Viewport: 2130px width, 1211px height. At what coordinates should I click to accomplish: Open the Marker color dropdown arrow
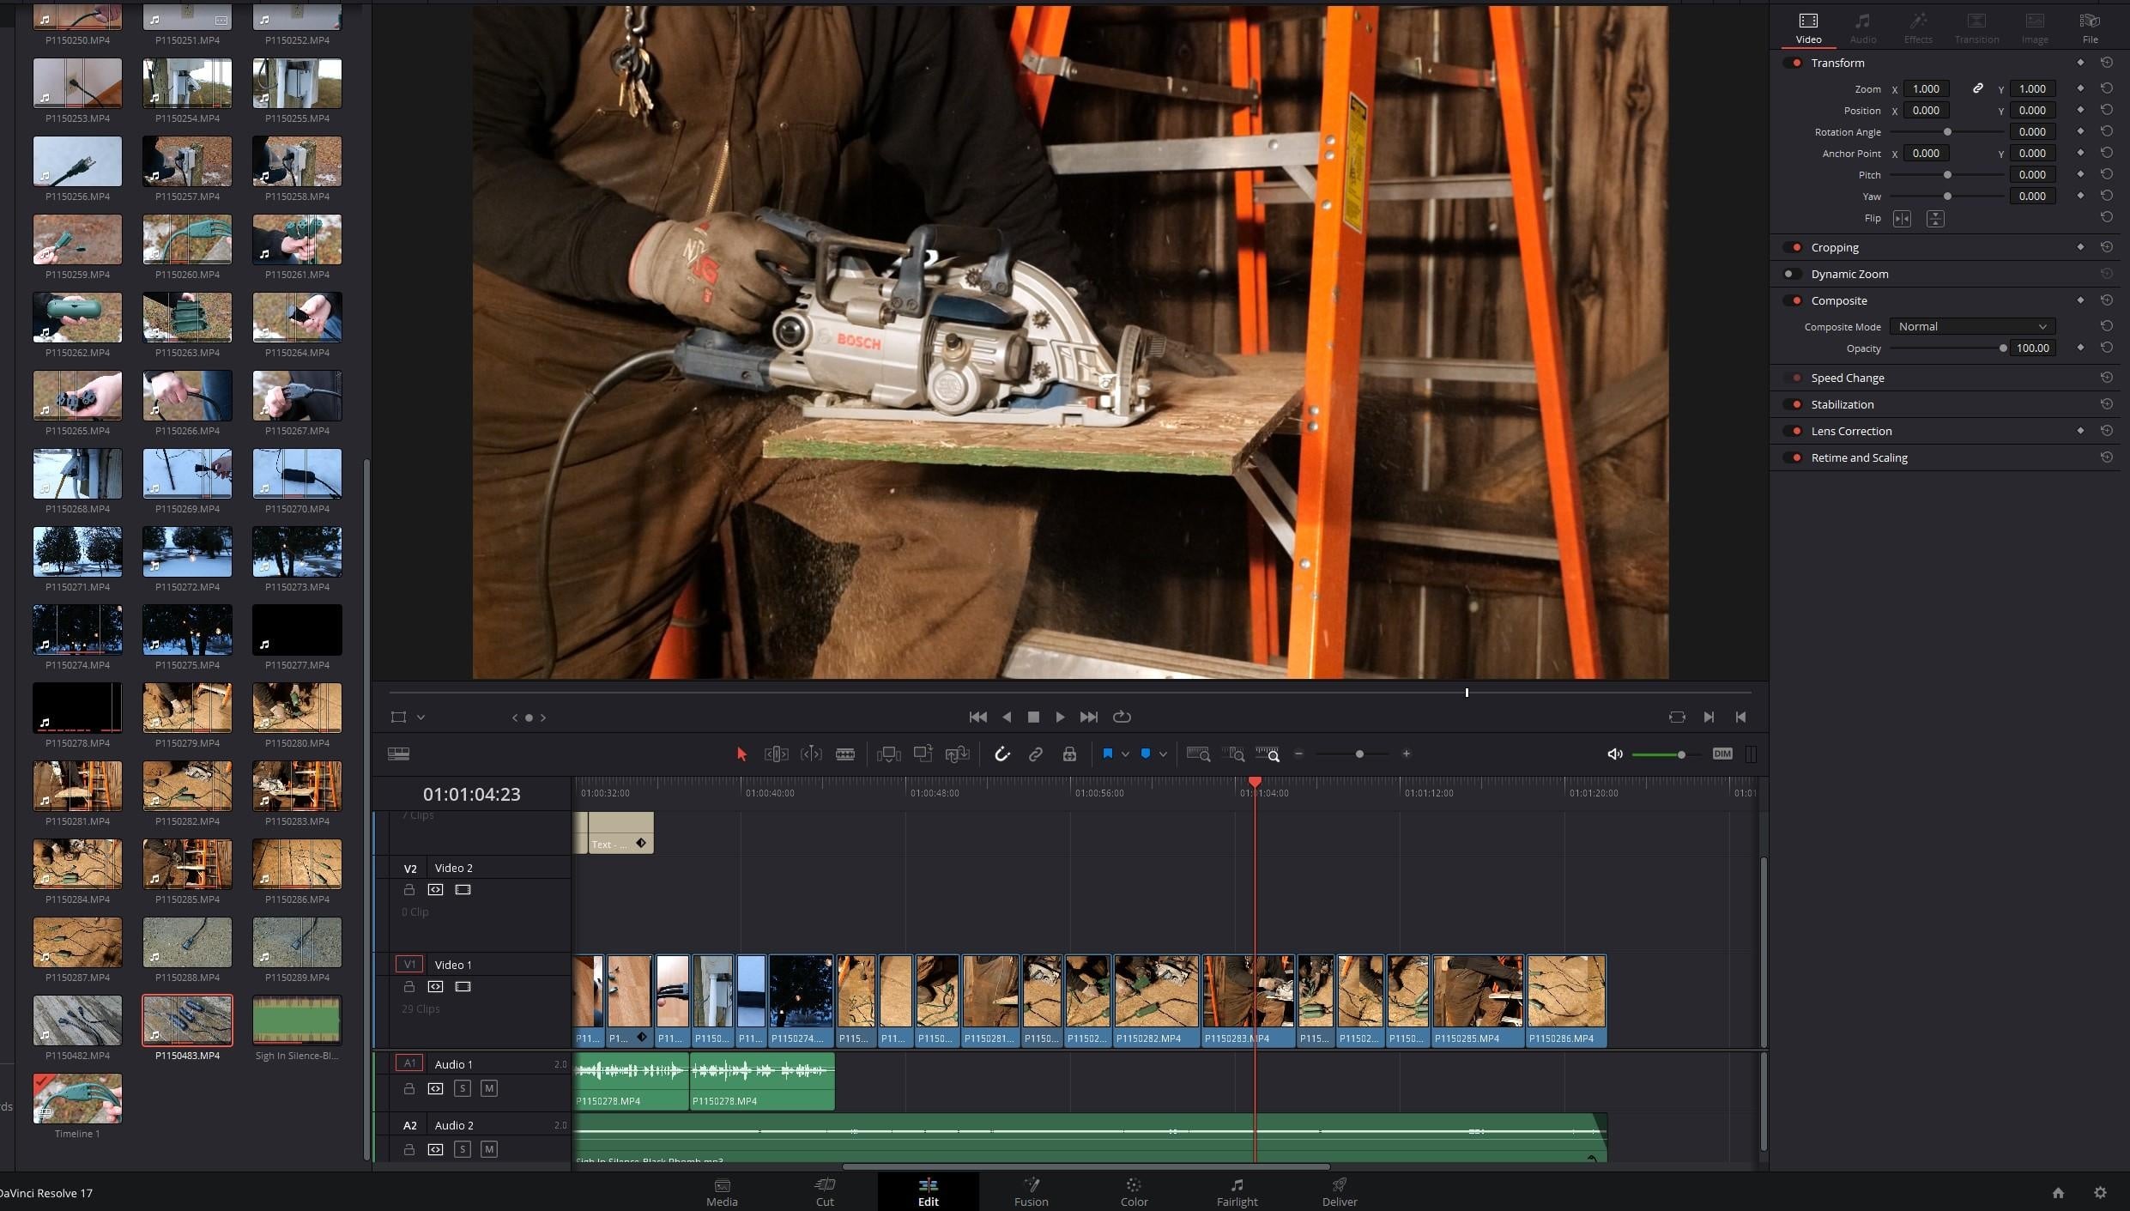point(1163,754)
